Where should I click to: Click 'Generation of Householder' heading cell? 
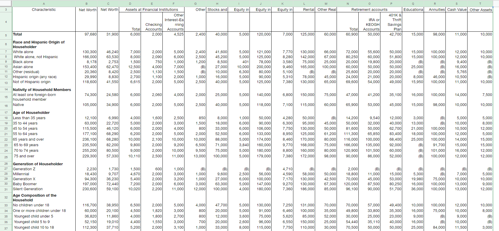(44, 164)
